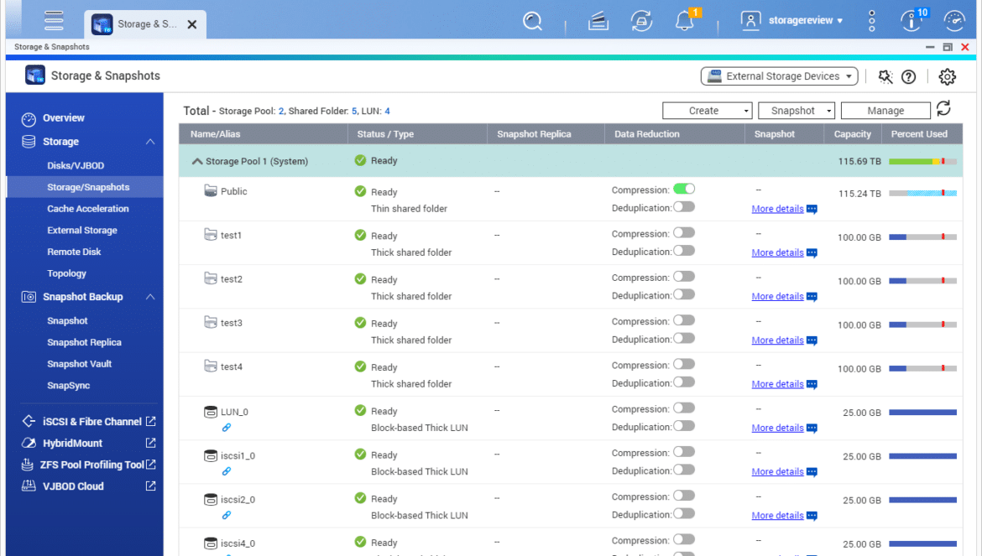Open the help question mark icon
This screenshot has width=982, height=556.
point(908,76)
